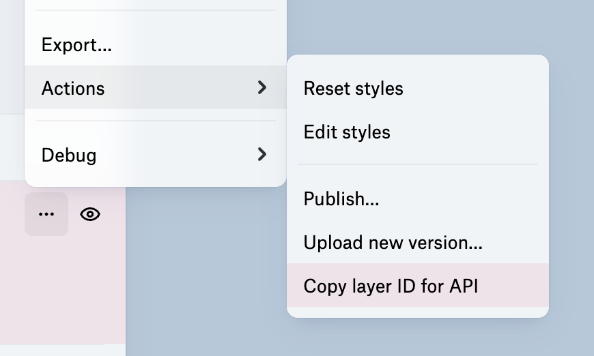Toggle layer visibility with the eye icon
The height and width of the screenshot is (356, 594).
point(90,214)
